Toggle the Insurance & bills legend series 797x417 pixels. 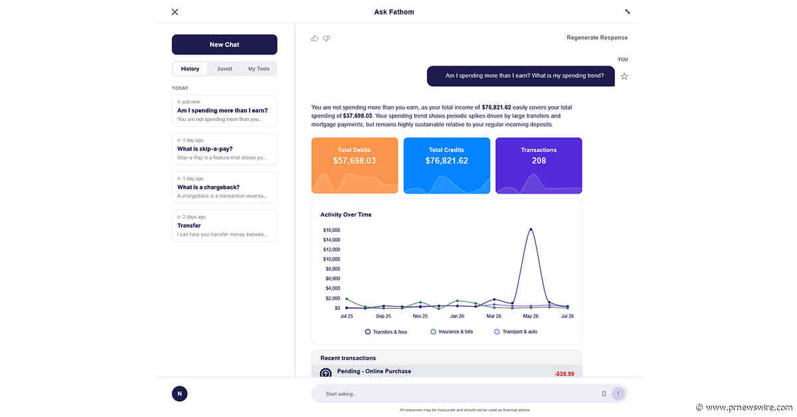pyautogui.click(x=452, y=331)
